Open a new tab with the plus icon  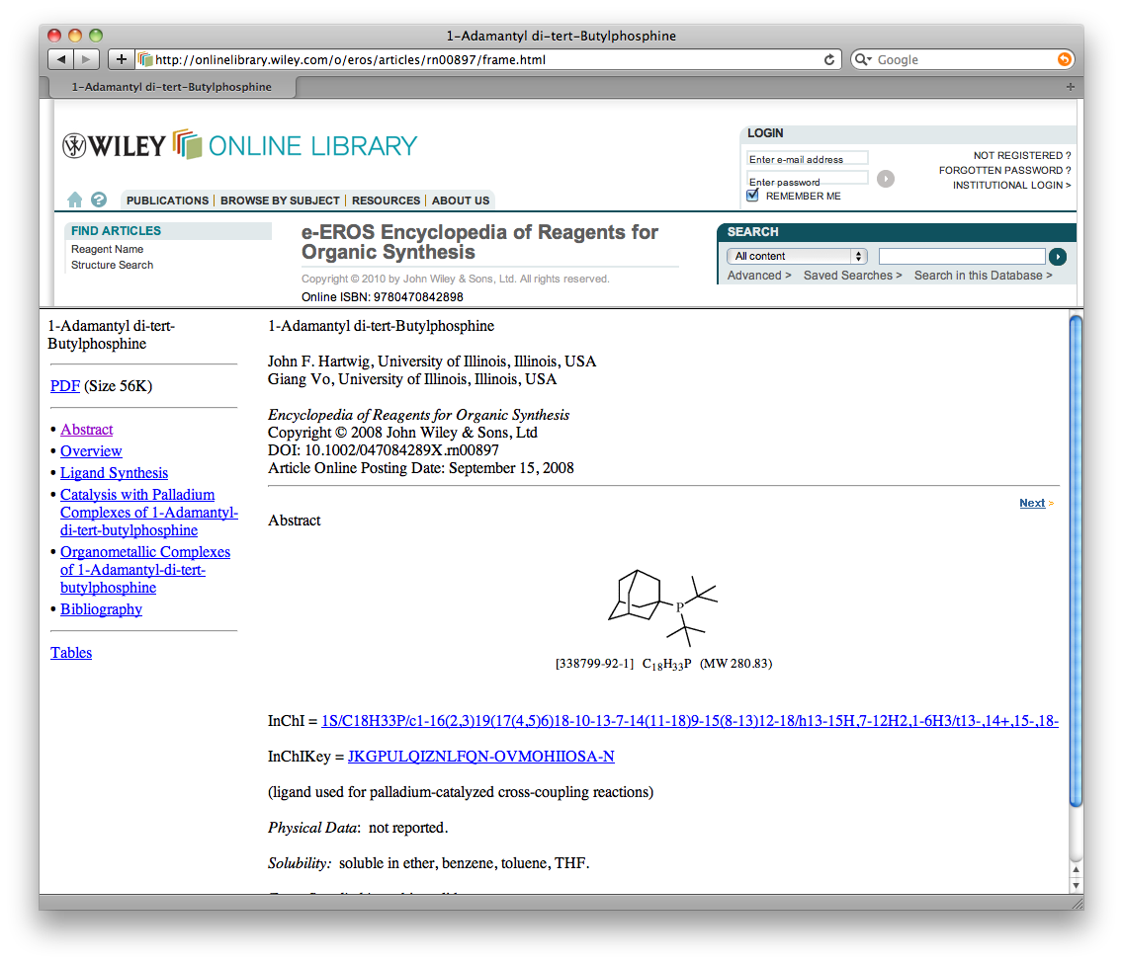1070,87
